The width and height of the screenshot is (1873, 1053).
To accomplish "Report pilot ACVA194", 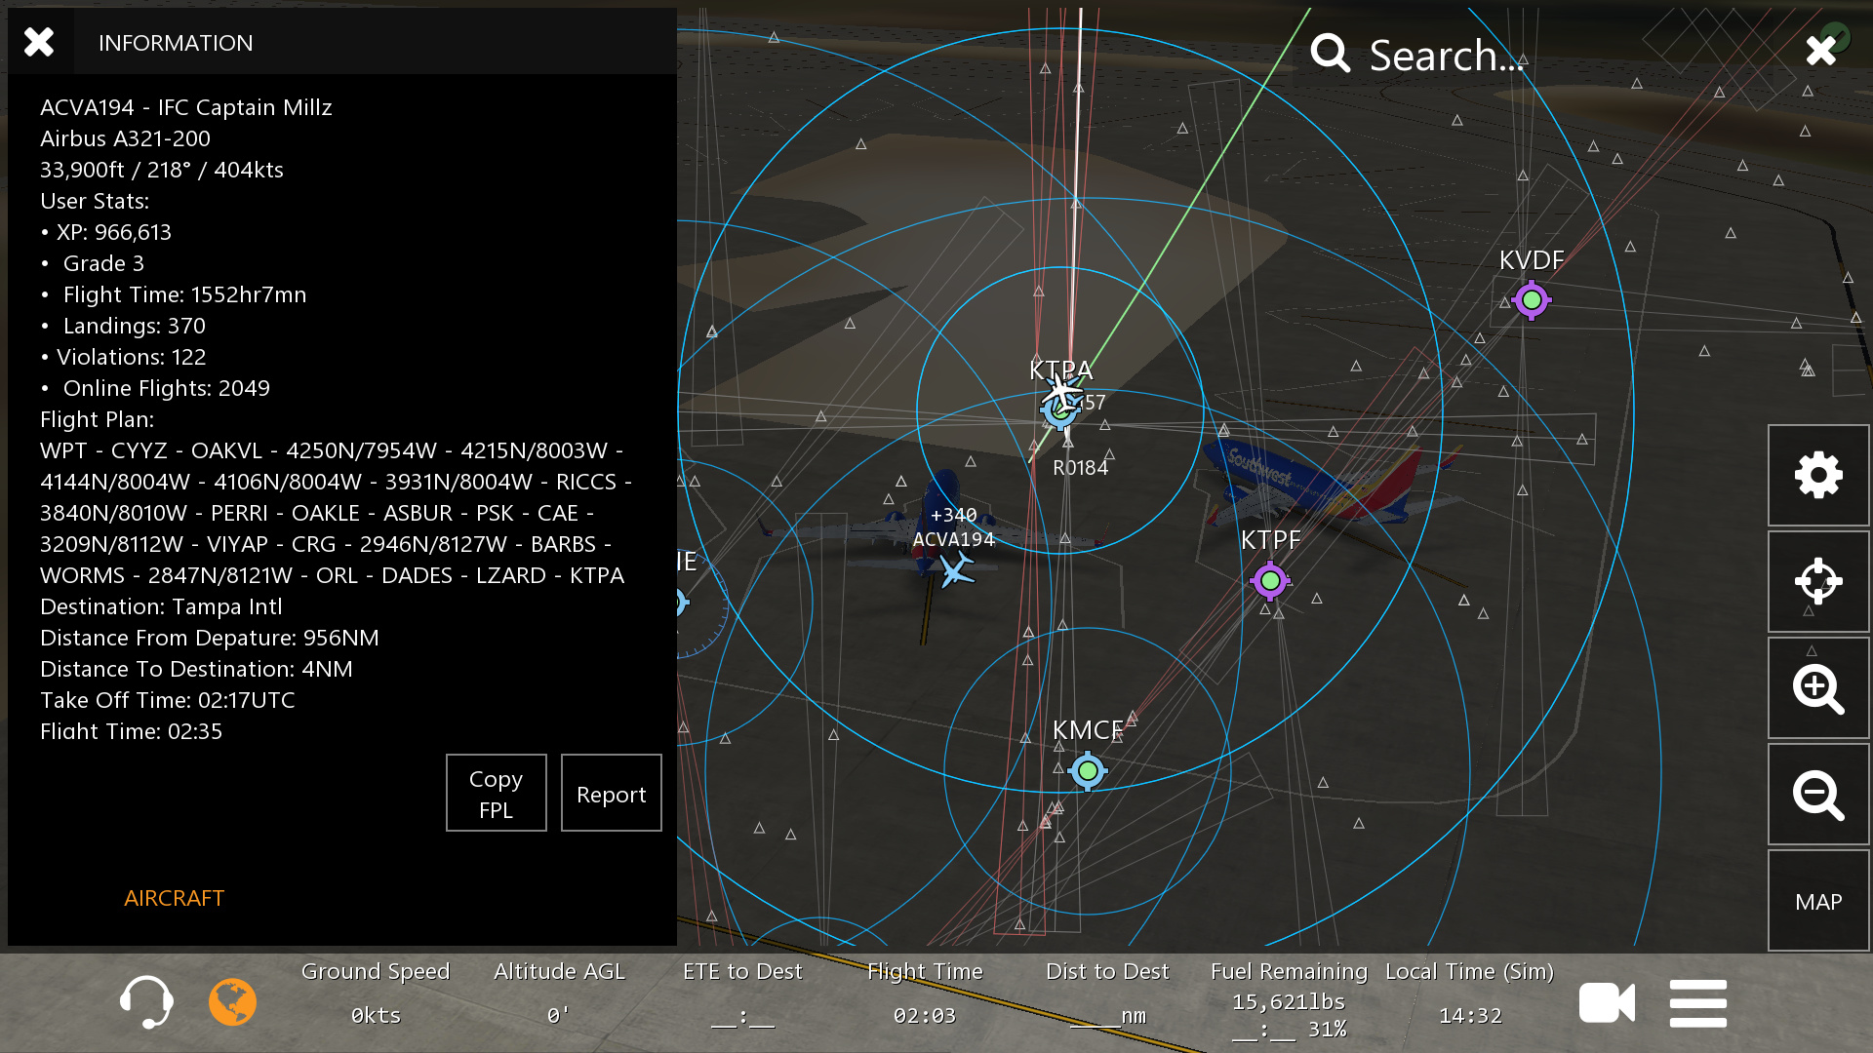I will (611, 794).
